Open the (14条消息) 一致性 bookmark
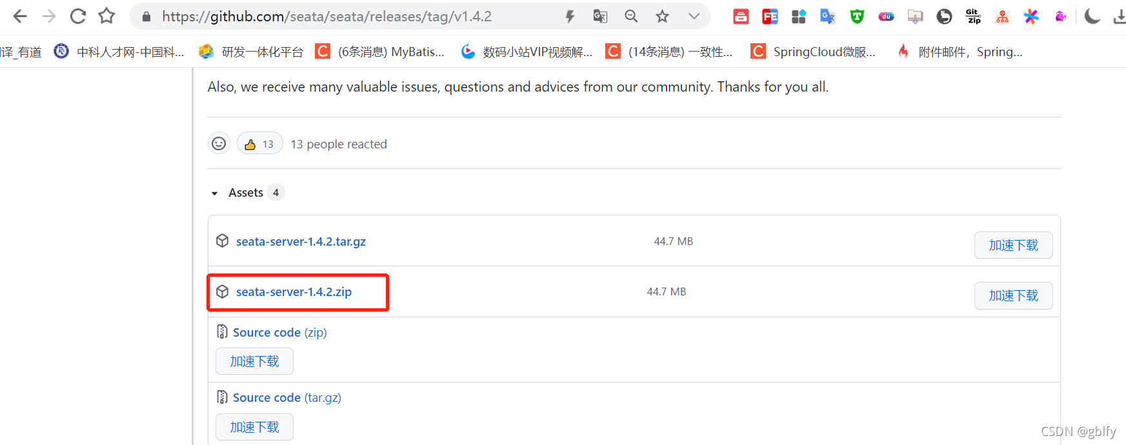This screenshot has height=445, width=1126. [x=669, y=52]
